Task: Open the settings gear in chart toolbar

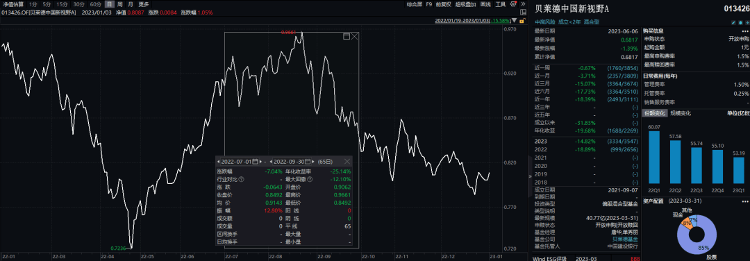Action: (513, 4)
